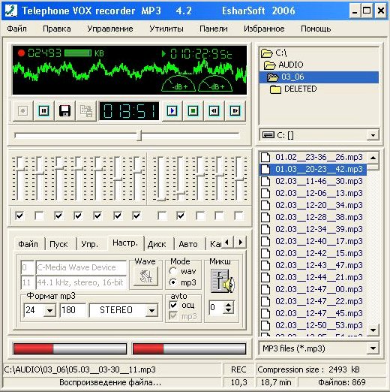
Task: Open the Помощь menu
Action: click(316, 29)
